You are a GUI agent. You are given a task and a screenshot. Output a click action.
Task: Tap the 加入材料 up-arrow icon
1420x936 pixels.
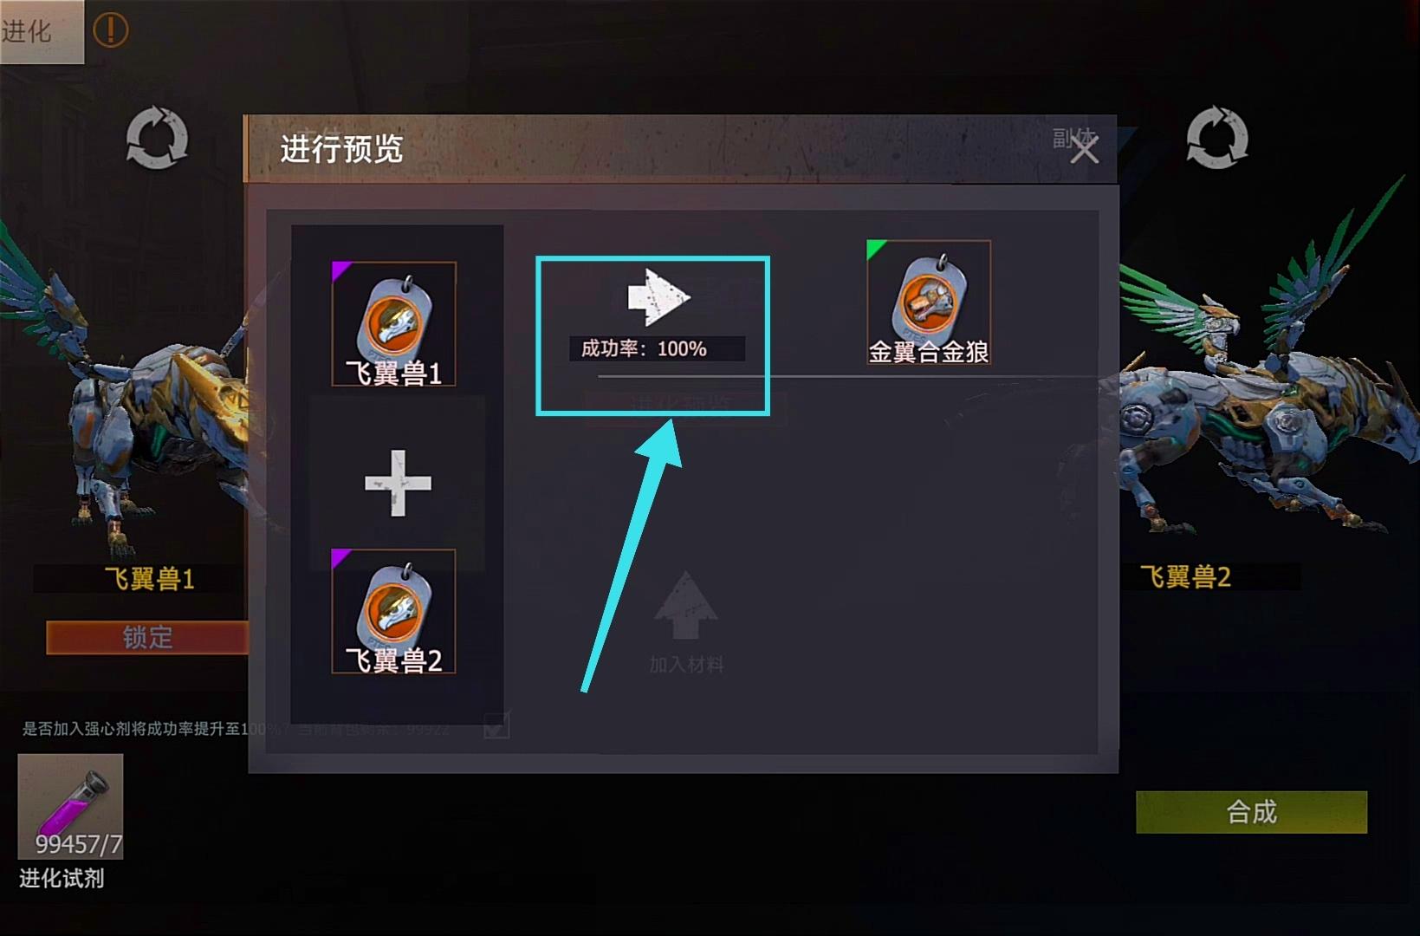(x=685, y=605)
